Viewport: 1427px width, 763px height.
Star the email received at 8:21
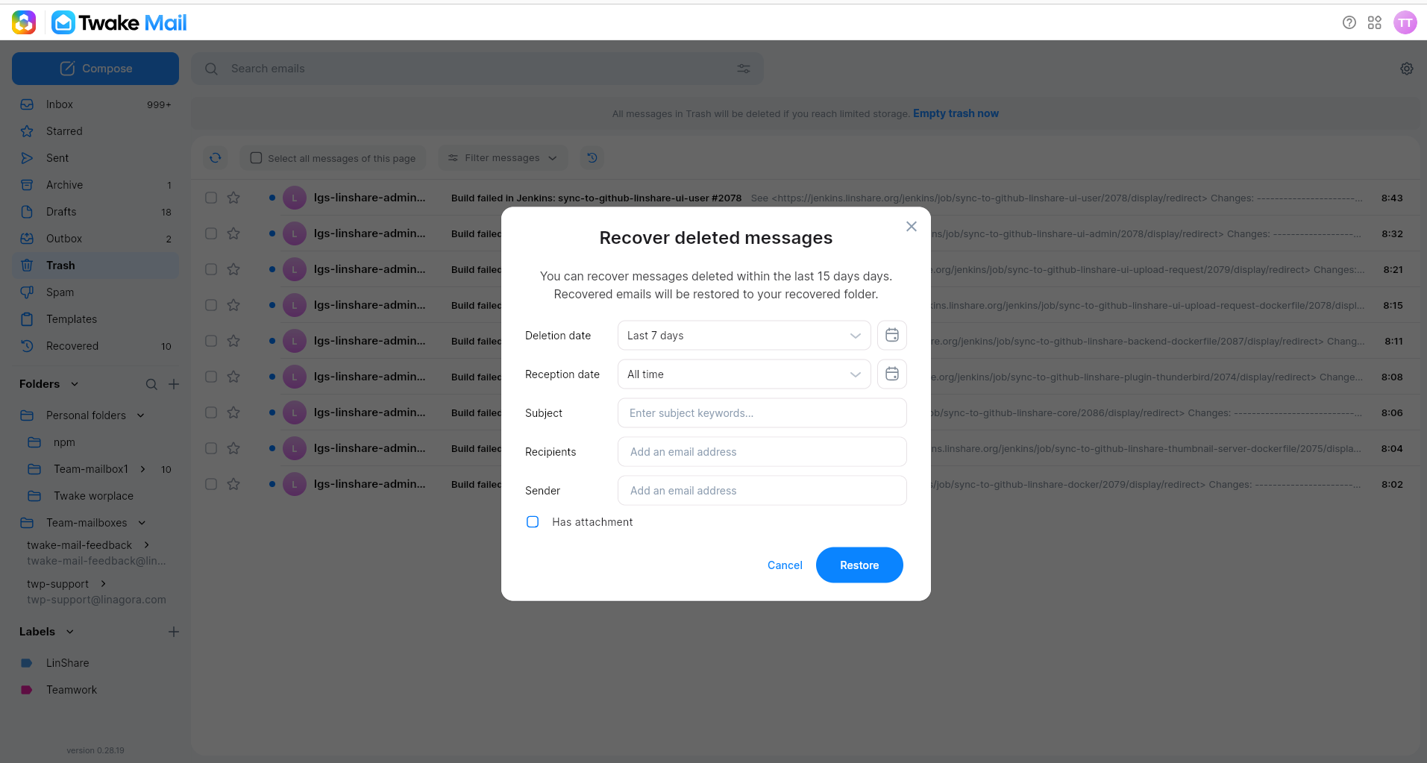tap(233, 269)
